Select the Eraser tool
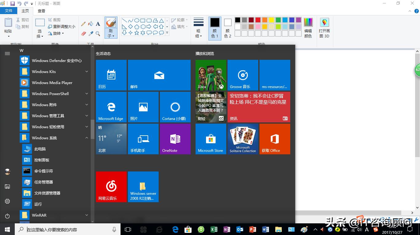Screen dimensions: 420x235 tap(83, 33)
